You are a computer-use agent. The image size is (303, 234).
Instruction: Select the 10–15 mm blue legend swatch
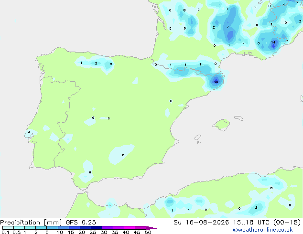64,228
